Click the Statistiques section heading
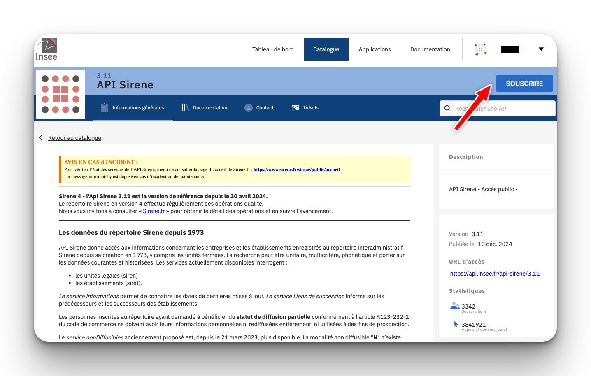This screenshot has width=591, height=376. (467, 291)
